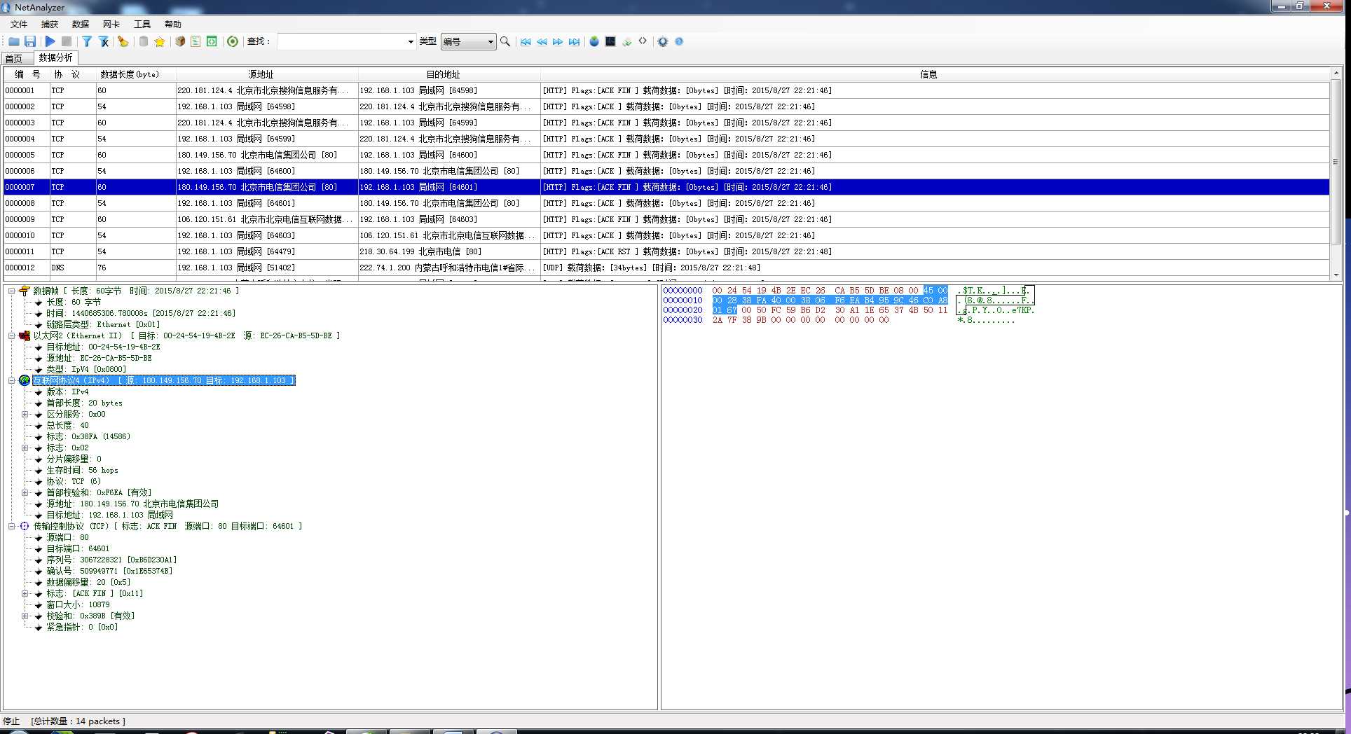Image resolution: width=1351 pixels, height=734 pixels.
Task: Collapse the 传输控制协议 (TCP) node
Action: (11, 526)
